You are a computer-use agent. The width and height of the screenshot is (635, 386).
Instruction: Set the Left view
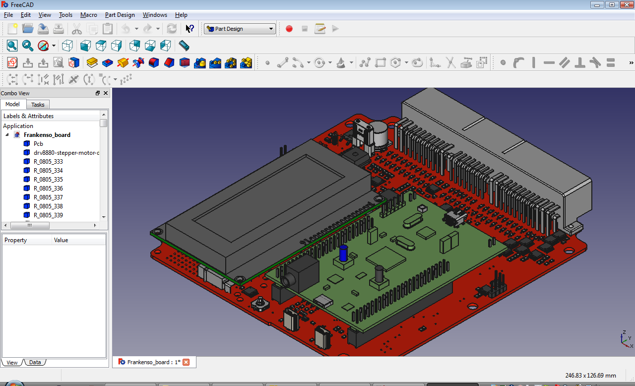point(165,46)
